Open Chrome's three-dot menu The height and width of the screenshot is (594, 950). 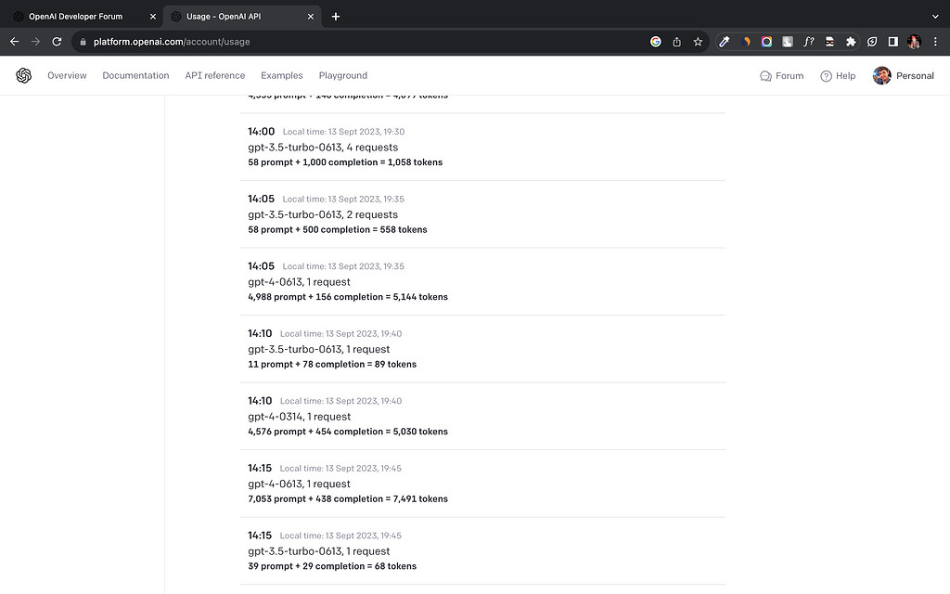pos(935,42)
